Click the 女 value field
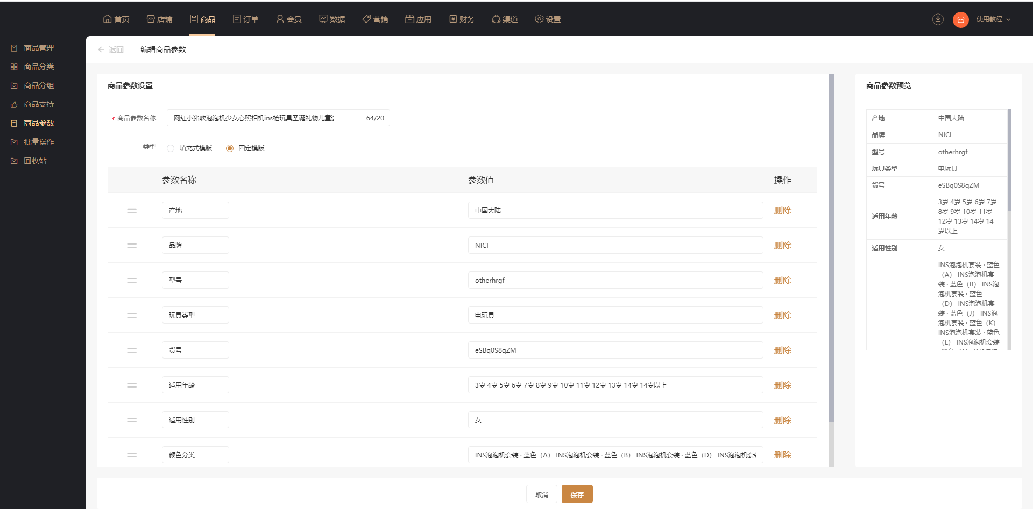This screenshot has width=1033, height=509. (615, 420)
